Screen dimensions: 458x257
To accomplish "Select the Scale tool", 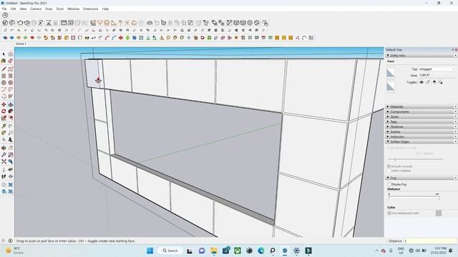I will point(4,118).
